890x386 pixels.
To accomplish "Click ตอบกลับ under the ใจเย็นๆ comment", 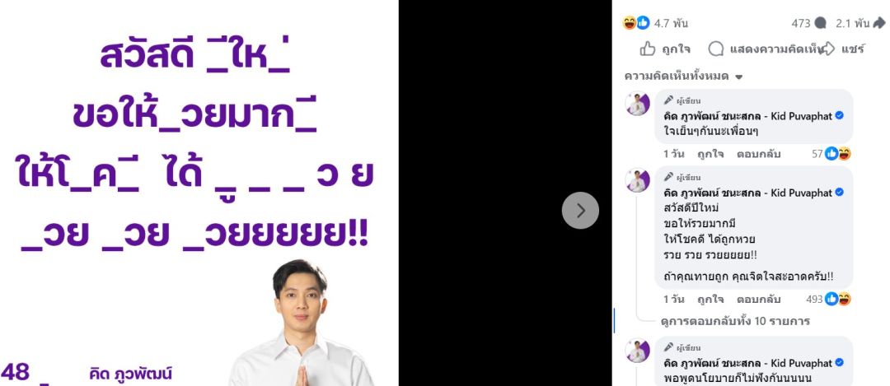I will 758,154.
